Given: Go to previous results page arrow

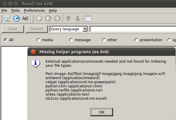Looking at the screenshot, I should coord(48,19).
